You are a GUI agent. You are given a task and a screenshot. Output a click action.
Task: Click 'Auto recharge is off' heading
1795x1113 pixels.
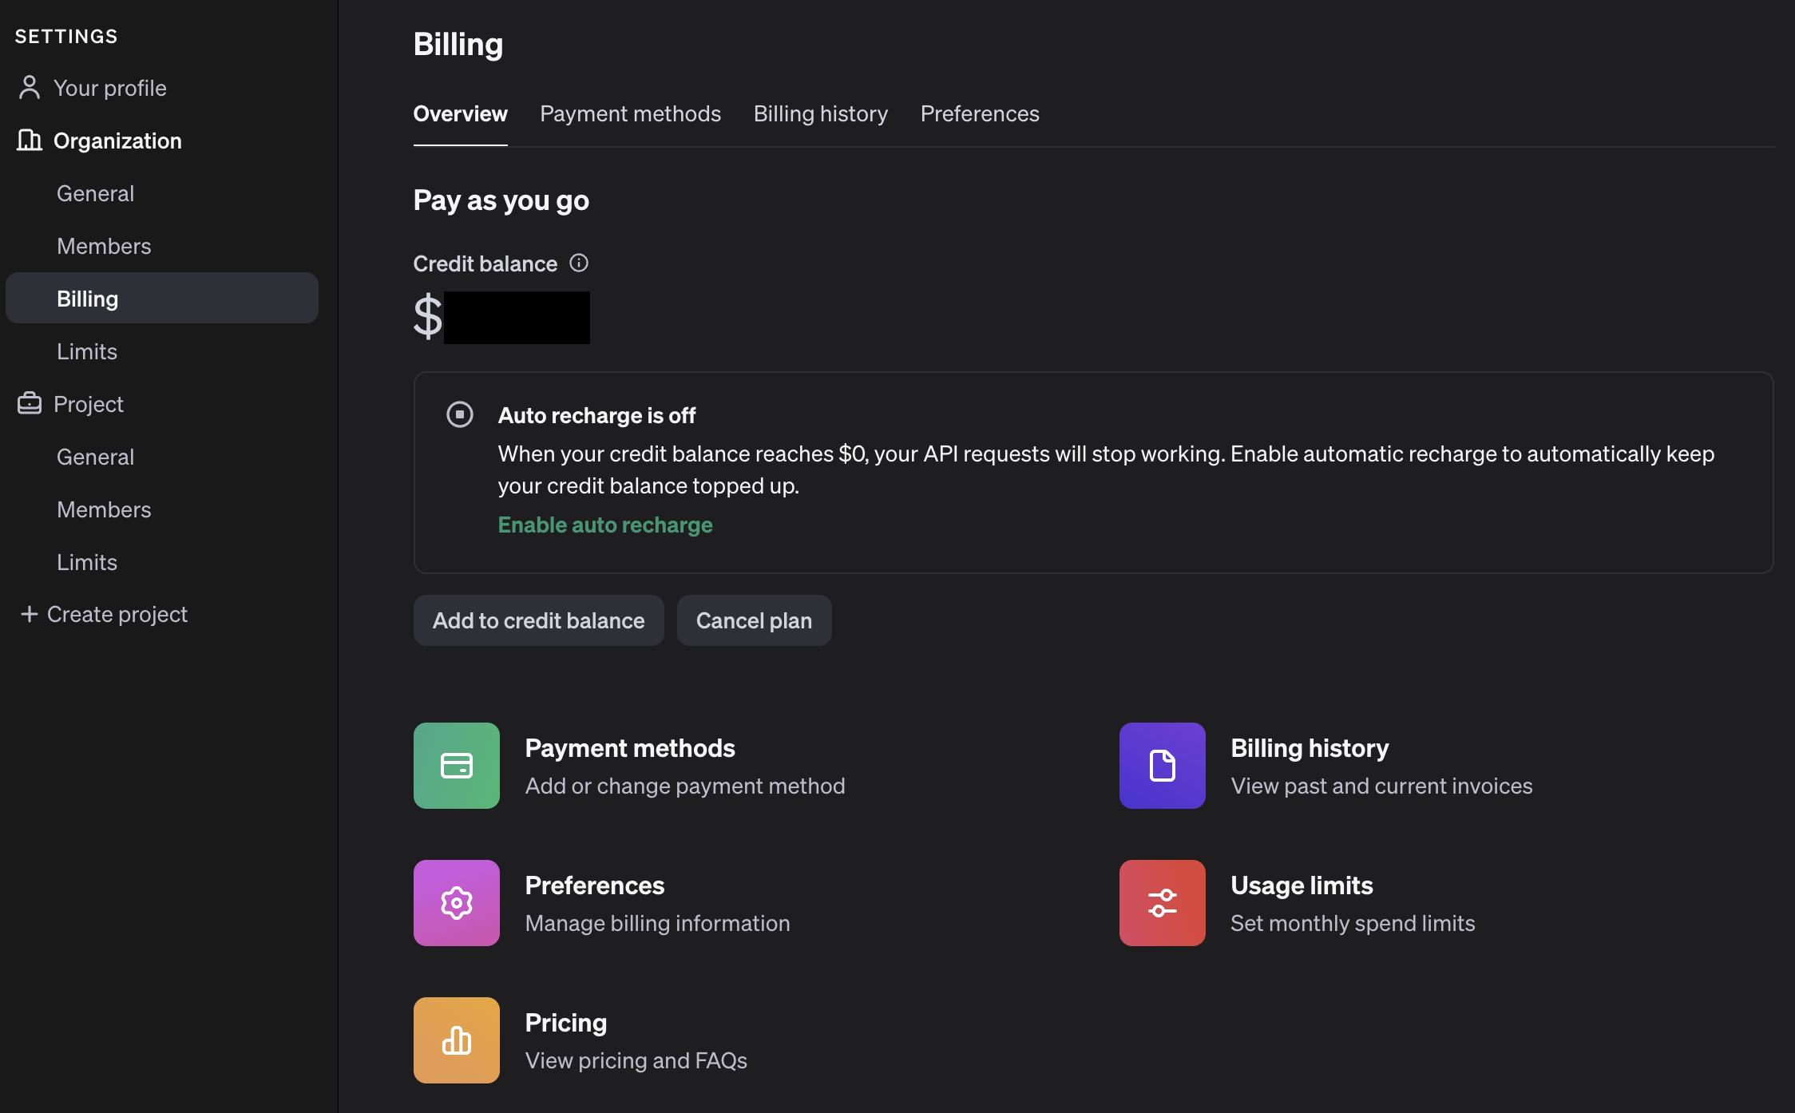point(596,415)
